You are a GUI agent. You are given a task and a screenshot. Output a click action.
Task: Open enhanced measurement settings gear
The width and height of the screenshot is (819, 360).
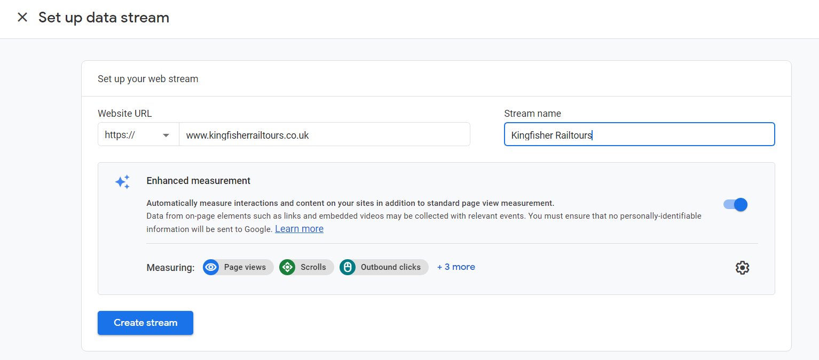[742, 268]
